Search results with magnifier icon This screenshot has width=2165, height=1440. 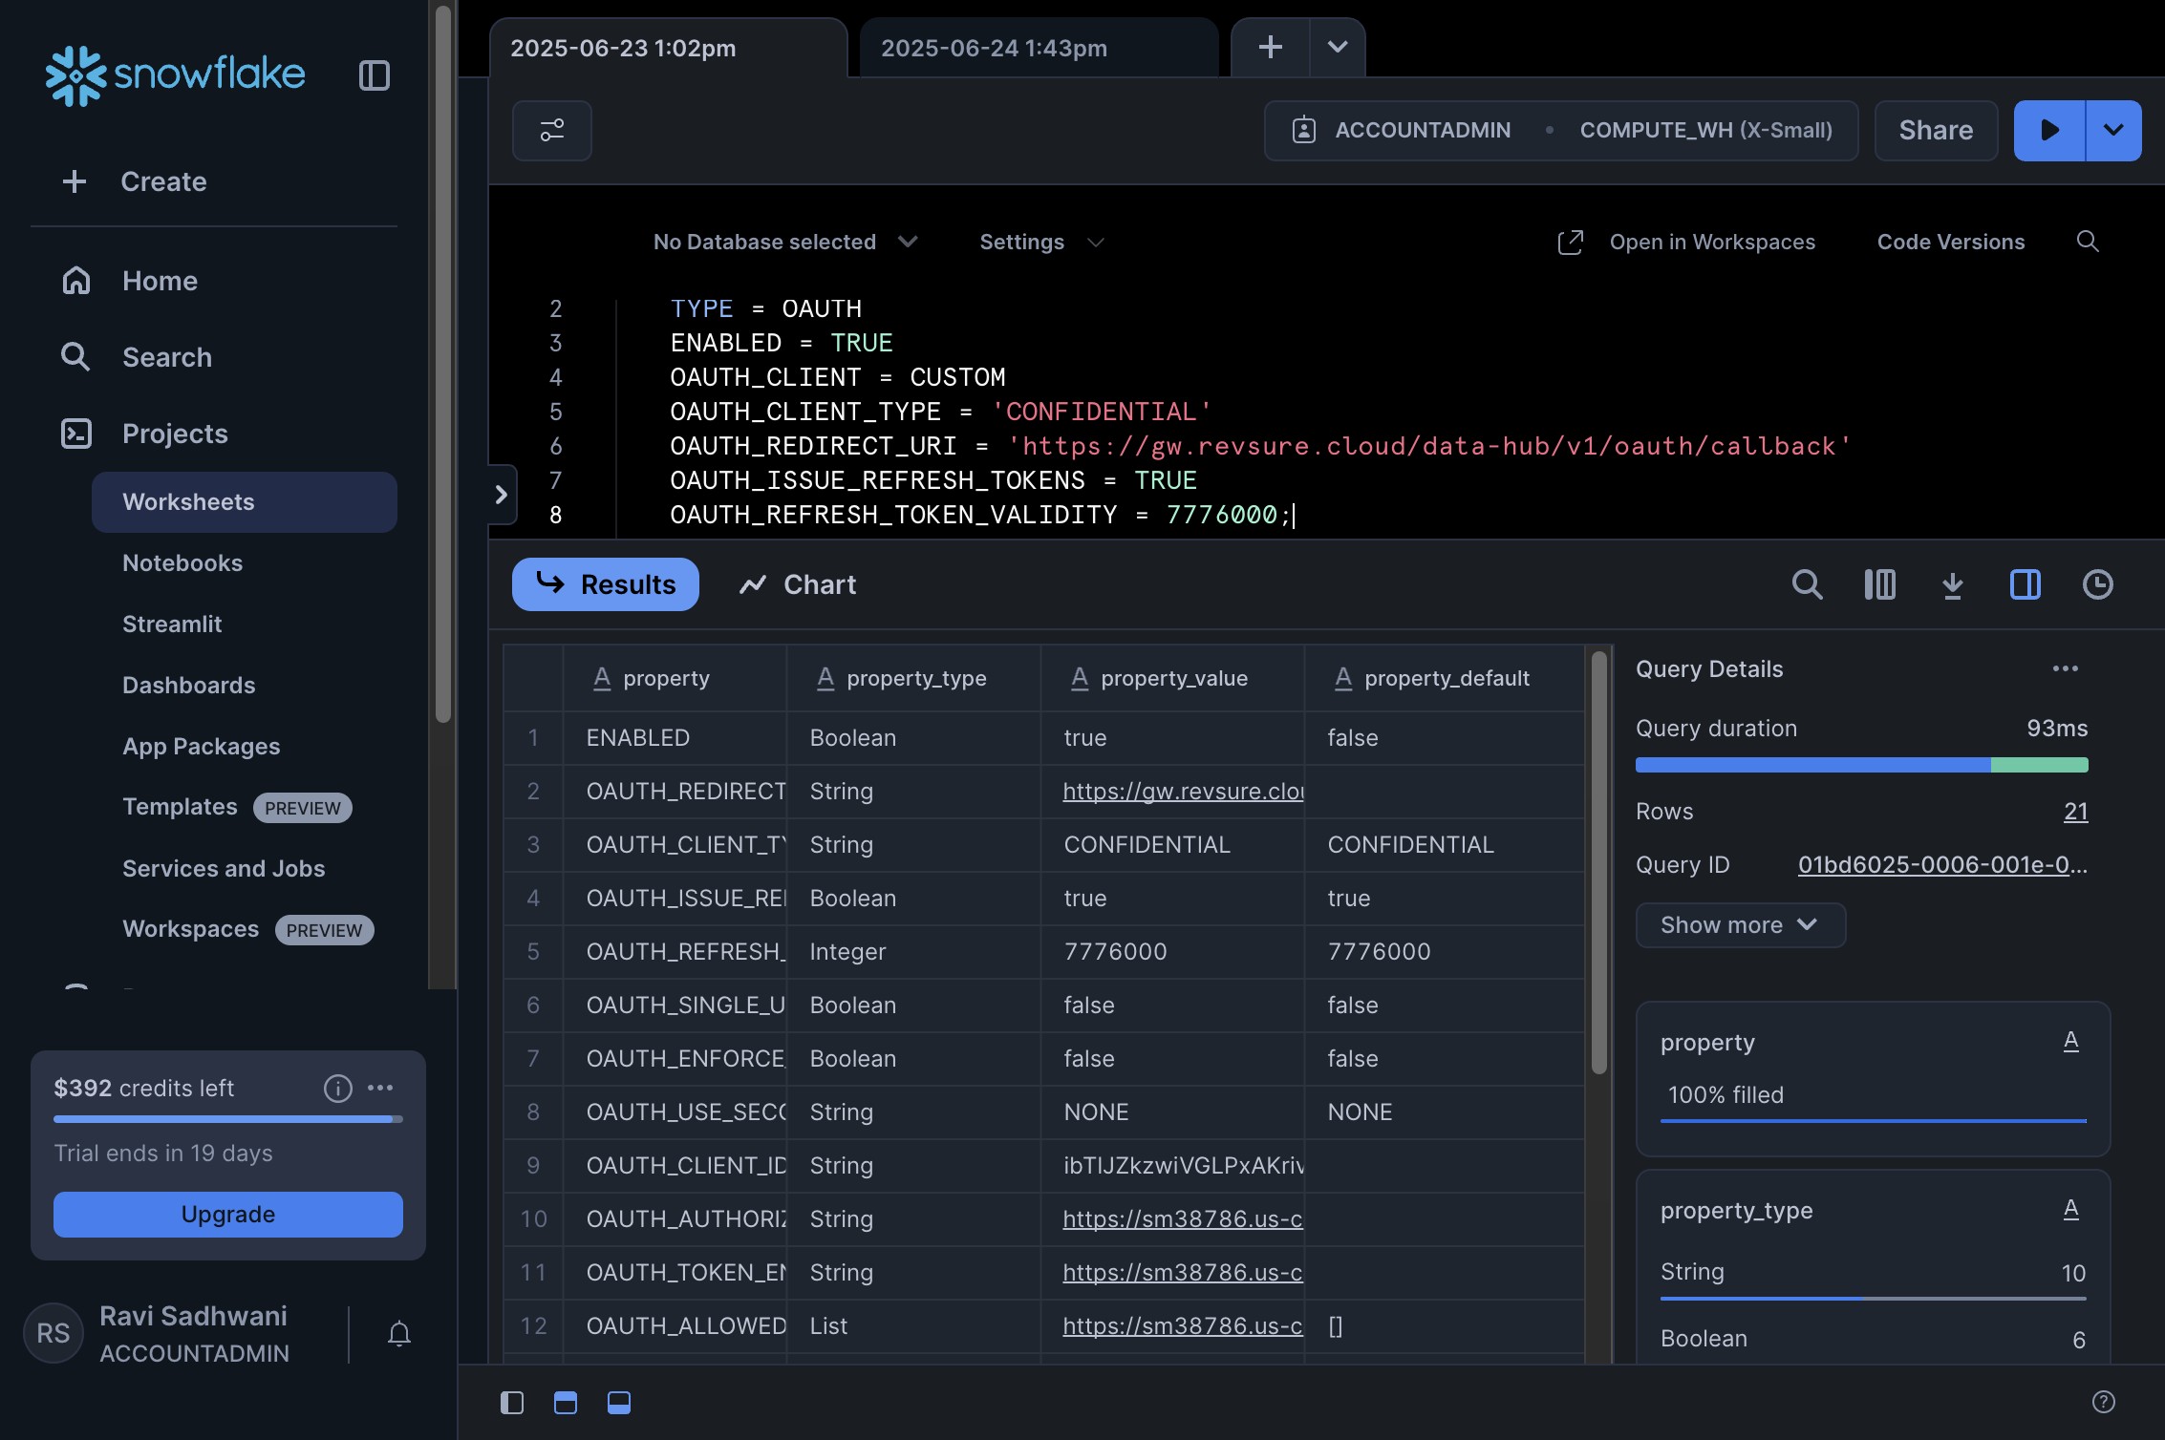point(1807,584)
